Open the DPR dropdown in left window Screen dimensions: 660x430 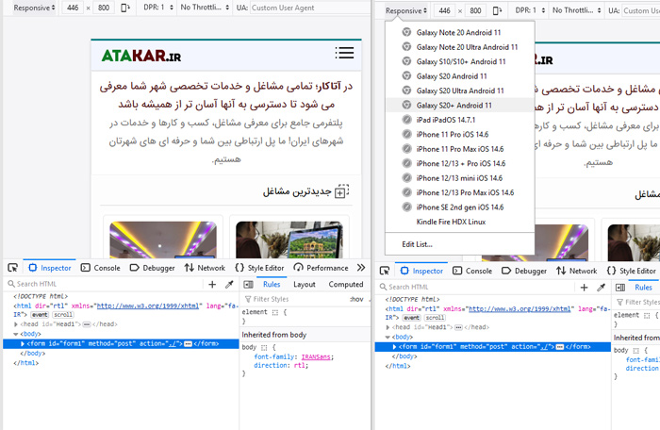(x=157, y=8)
